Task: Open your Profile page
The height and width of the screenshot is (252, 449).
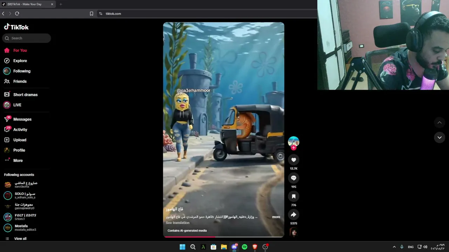Action: pyautogui.click(x=19, y=150)
